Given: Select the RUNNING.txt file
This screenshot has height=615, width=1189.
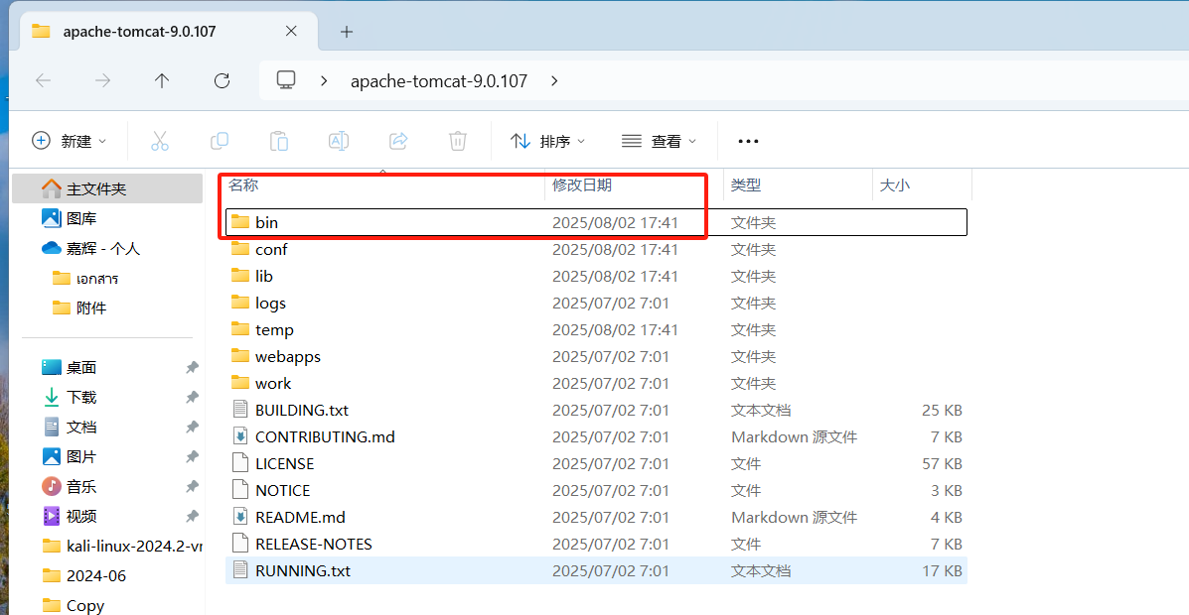Looking at the screenshot, I should (302, 570).
